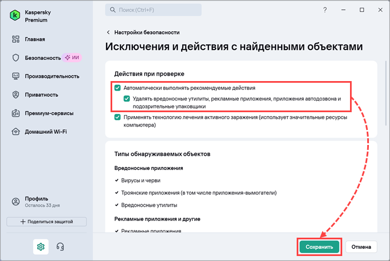Screen dimensions: 390x261
Task: Open the Домашний Wi-Fi section
Action: 46,132
